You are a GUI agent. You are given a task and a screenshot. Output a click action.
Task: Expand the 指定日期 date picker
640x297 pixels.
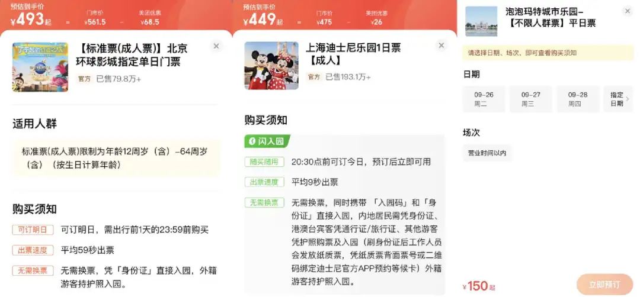(x=619, y=99)
